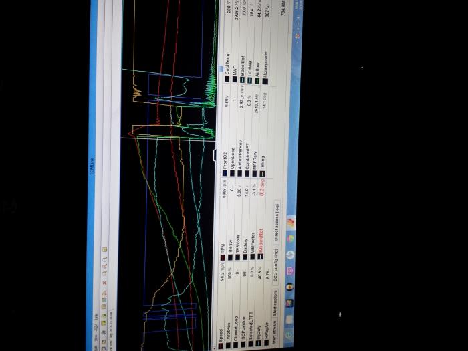468x351 pixels.
Task: Click the Airflow parameter color swatch
Action: (x=257, y=81)
